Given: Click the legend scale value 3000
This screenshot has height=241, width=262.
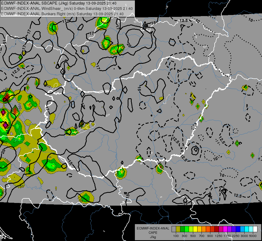Looking at the screenshot, I should 244,236.
